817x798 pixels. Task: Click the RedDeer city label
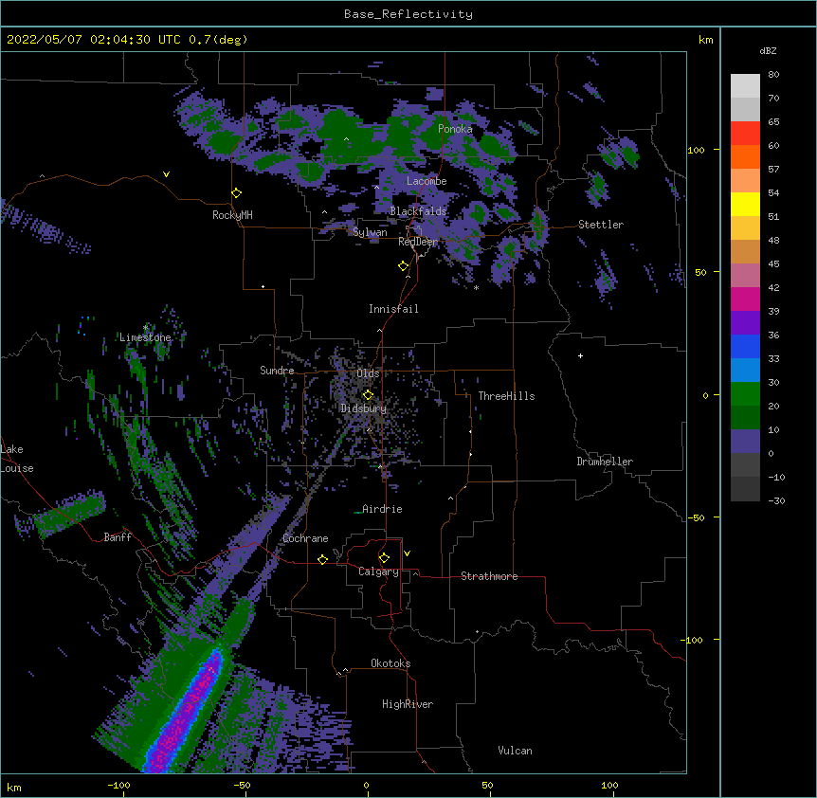point(418,242)
